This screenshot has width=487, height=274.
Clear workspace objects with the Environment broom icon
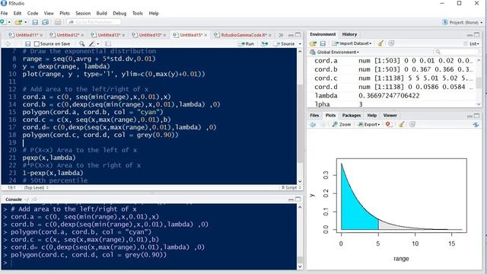[380, 43]
